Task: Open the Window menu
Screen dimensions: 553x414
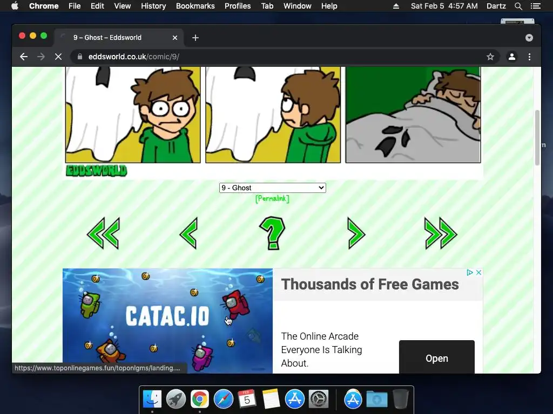Action: point(298,6)
